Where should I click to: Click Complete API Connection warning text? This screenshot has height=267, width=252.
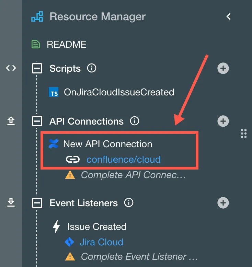(x=133, y=175)
